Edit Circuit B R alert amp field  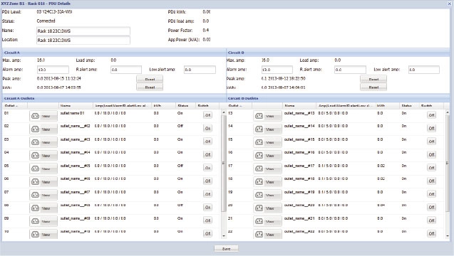coord(350,70)
